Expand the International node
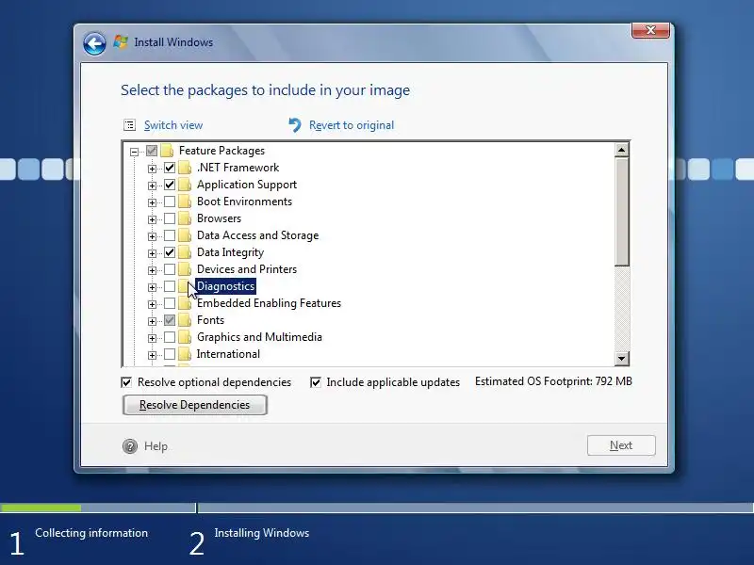Screen dimensions: 754x565 tap(152, 355)
